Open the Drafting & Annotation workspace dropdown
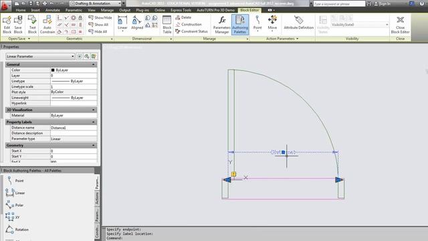 [x=96, y=3]
